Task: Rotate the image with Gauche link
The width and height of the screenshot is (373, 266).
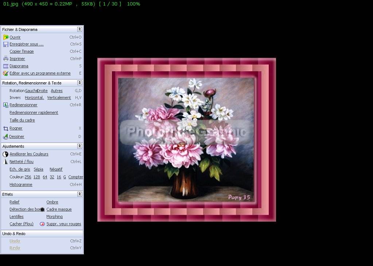Action: (x=31, y=91)
